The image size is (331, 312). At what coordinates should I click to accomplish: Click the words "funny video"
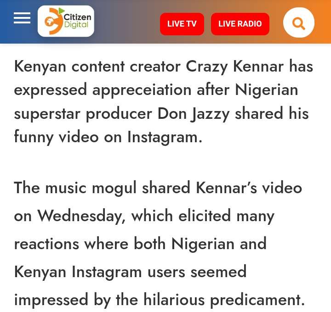click(x=56, y=138)
